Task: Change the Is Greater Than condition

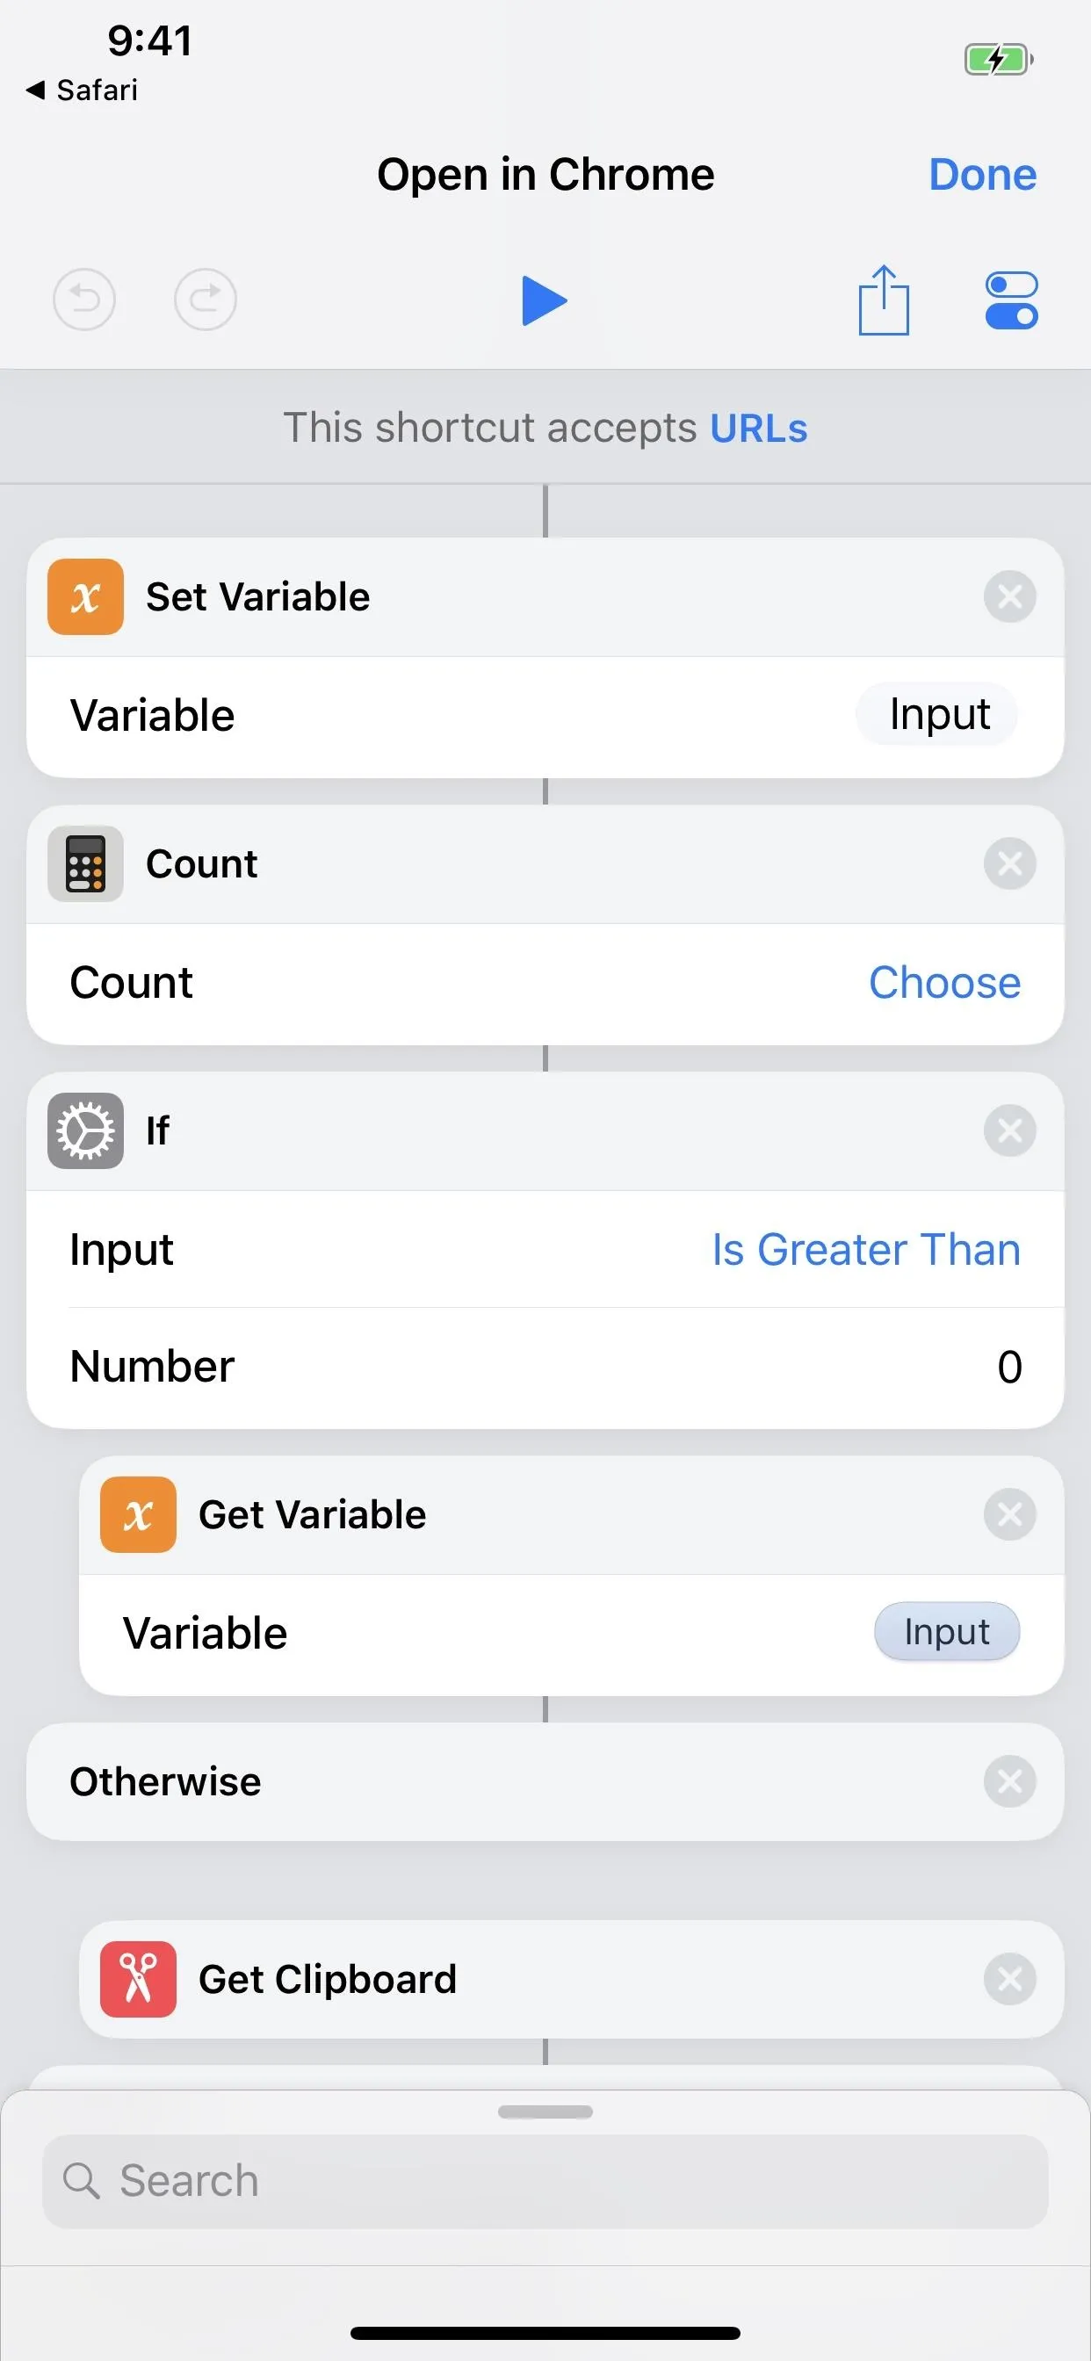Action: (866, 1250)
